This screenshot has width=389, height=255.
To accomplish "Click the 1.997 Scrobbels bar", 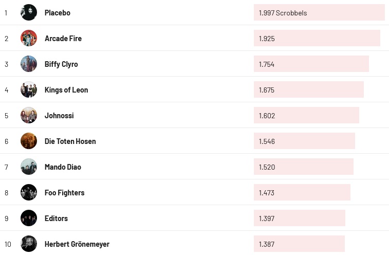I will [319, 13].
